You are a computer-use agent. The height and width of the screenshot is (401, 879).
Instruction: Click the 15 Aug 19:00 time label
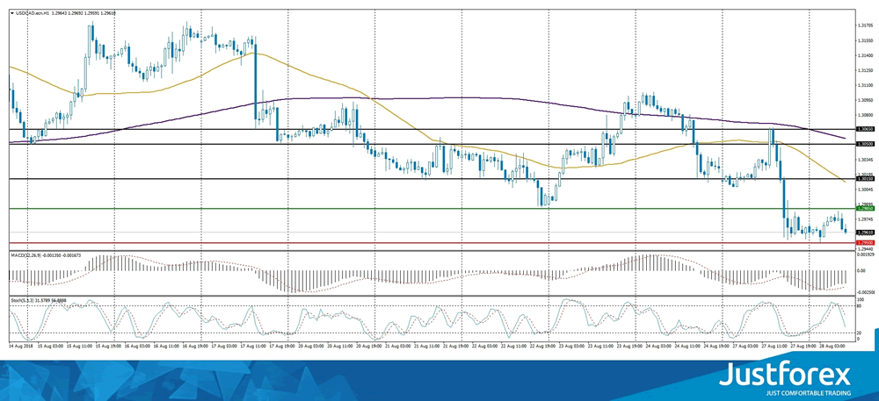107,347
